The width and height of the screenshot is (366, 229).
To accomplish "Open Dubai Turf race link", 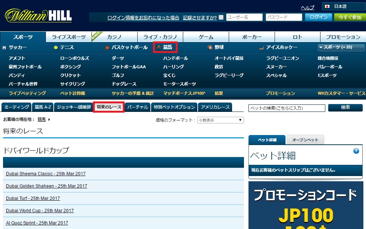I will pos(33,198).
